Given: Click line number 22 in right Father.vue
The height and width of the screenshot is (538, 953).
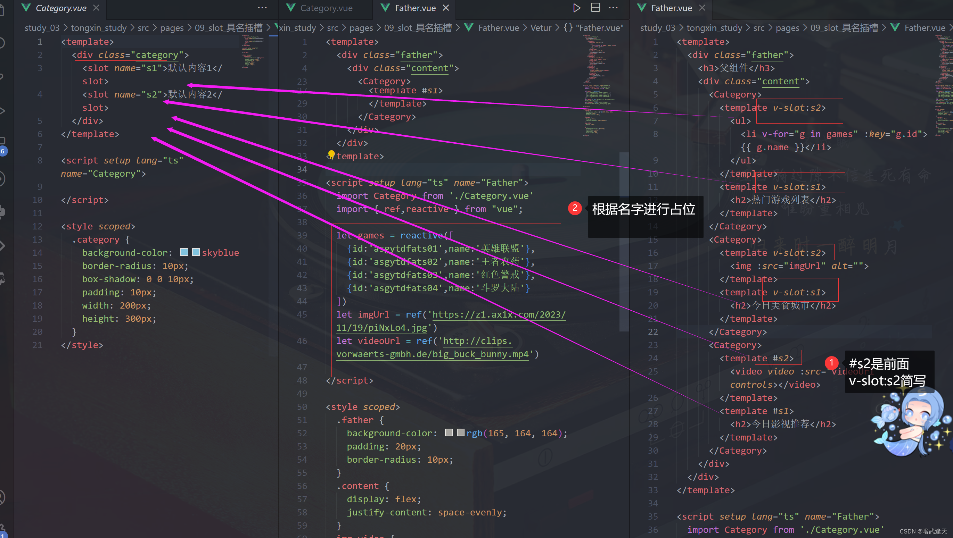Looking at the screenshot, I should pyautogui.click(x=653, y=332).
